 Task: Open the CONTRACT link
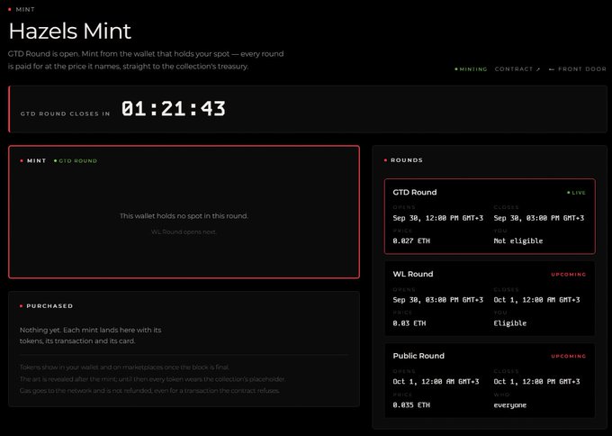(517, 69)
